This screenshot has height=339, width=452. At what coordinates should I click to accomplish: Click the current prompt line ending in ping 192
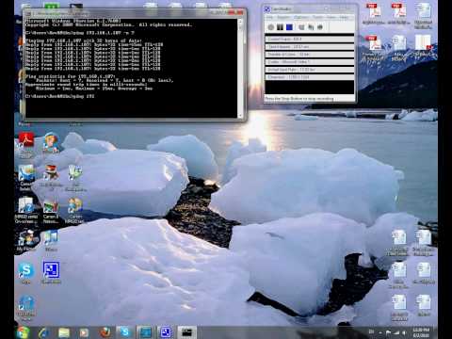click(60, 96)
